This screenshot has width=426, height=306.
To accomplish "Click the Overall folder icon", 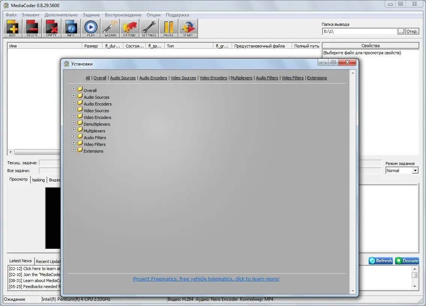I will [x=80, y=89].
